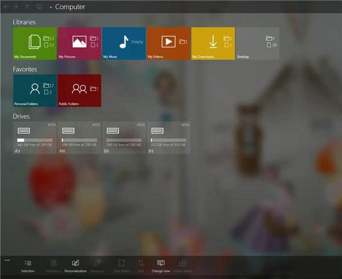Click the Sort button in bottom bar
Screen dimensions: 342x279
pos(141,265)
